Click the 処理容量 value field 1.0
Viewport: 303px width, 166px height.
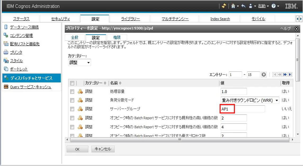[234, 92]
